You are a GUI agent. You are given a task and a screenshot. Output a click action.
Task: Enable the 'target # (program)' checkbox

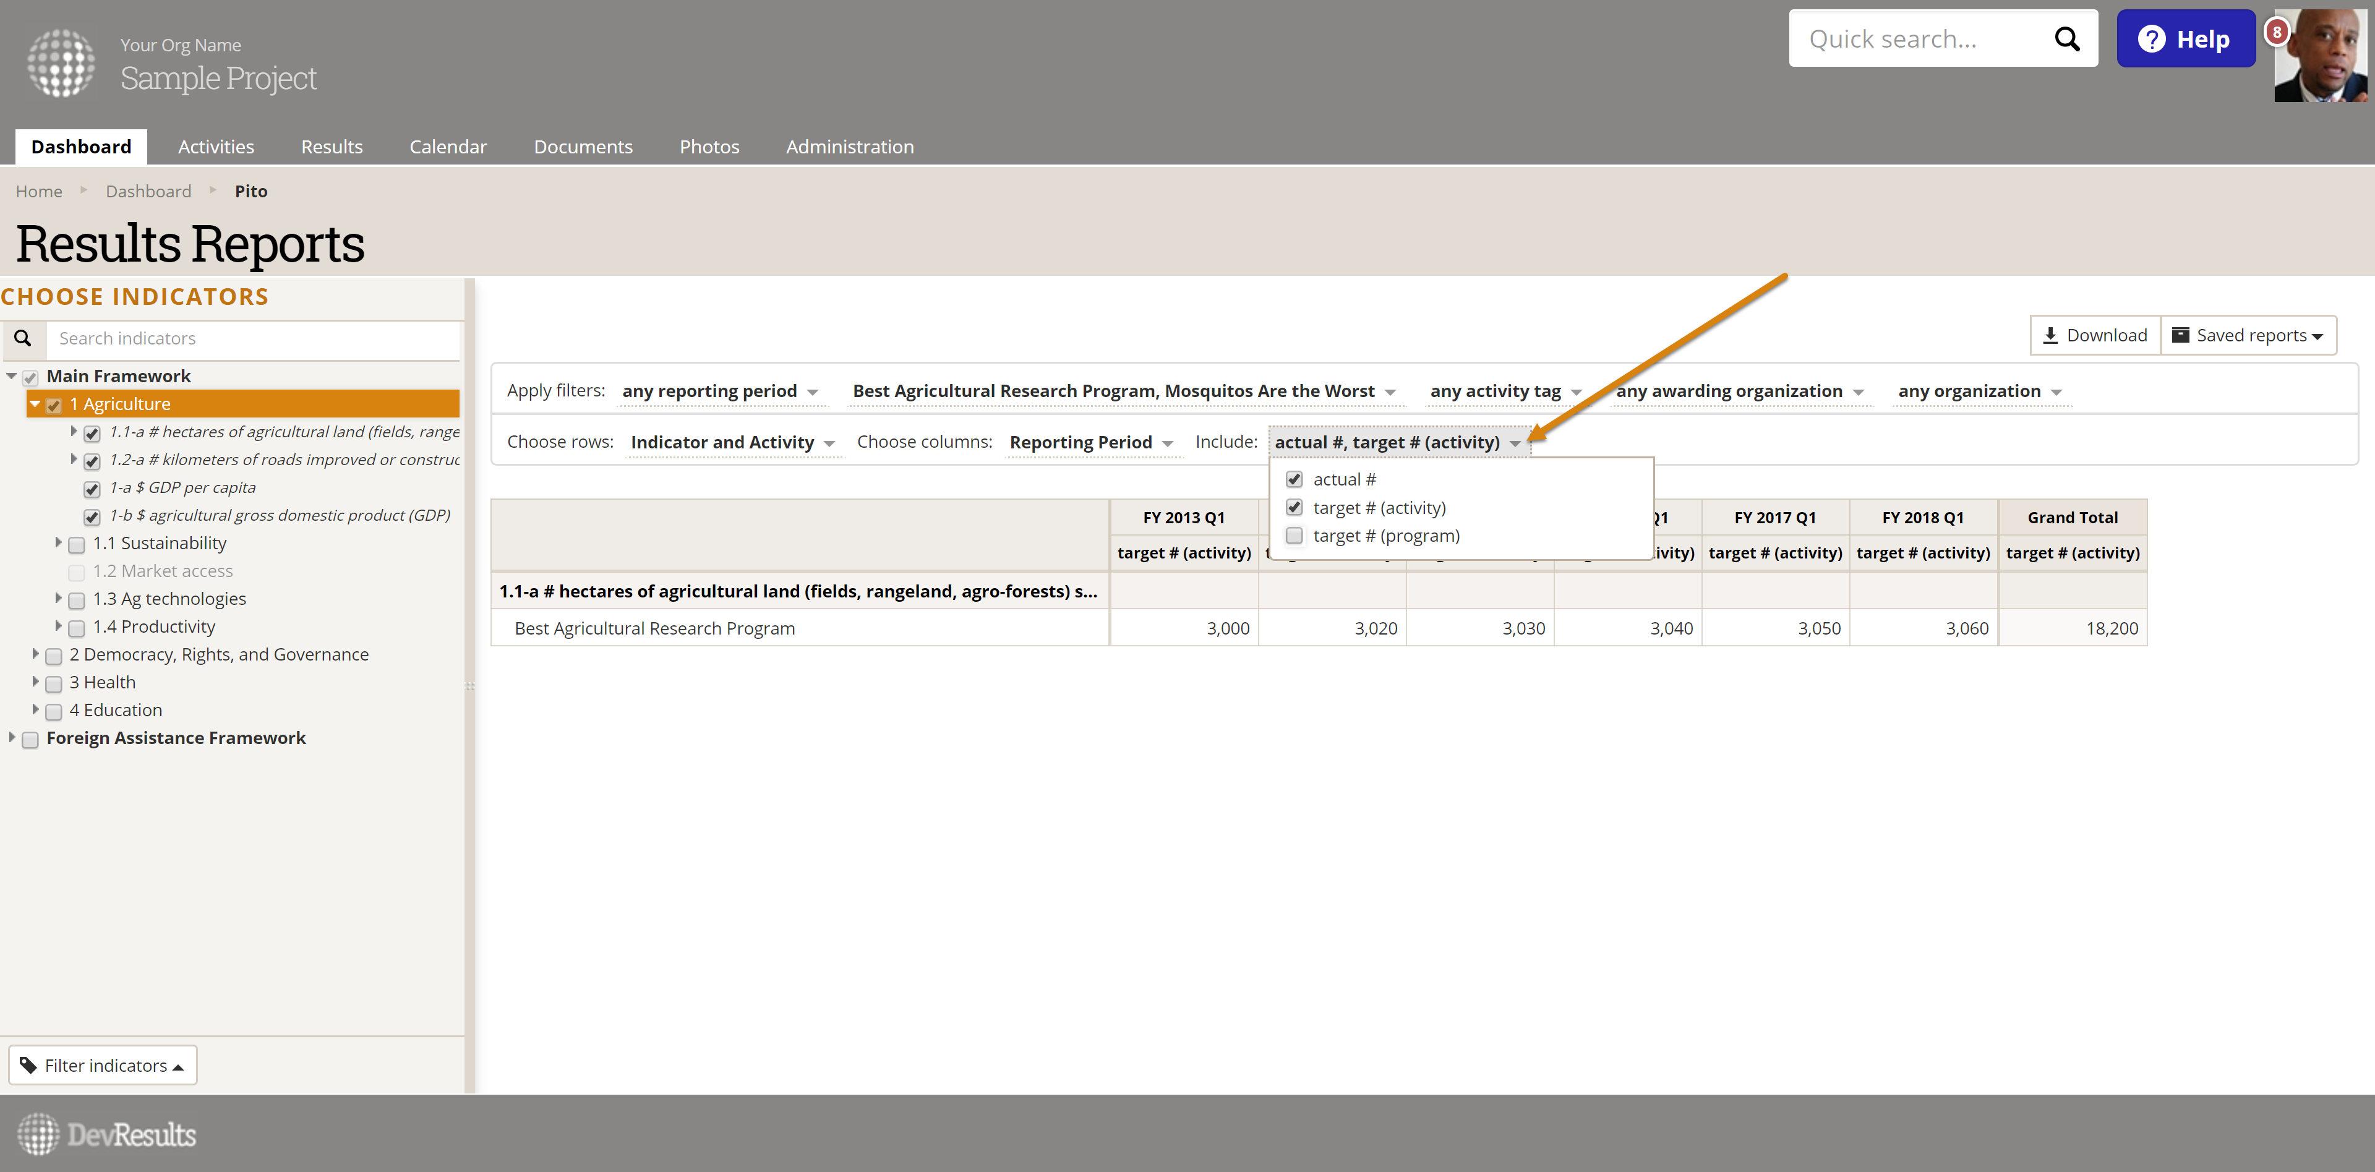click(x=1294, y=536)
